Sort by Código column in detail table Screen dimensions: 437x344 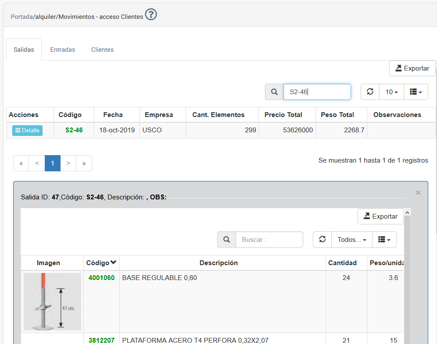pos(101,263)
